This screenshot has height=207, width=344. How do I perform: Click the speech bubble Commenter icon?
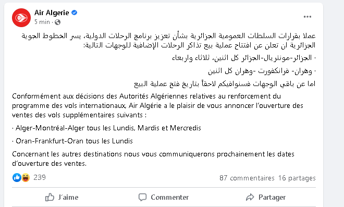(x=142, y=197)
